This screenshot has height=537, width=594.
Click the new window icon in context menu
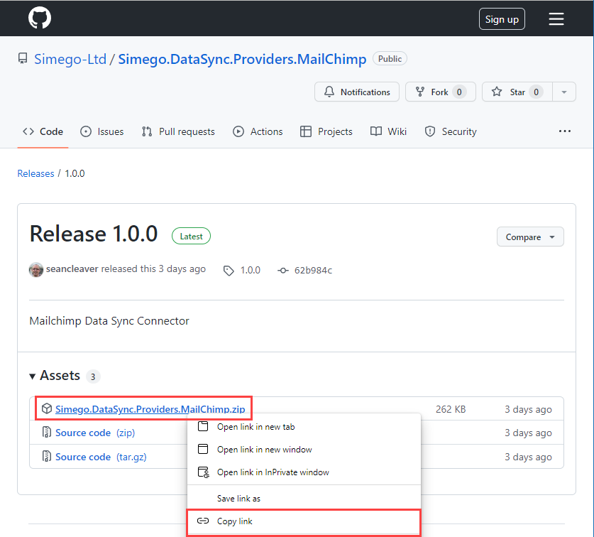(x=203, y=449)
